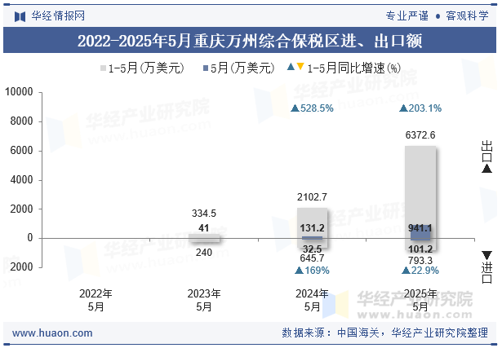This screenshot has width=502, height=348.
Task: Click the 4000 y-axis tick label
Action: [x=21, y=180]
